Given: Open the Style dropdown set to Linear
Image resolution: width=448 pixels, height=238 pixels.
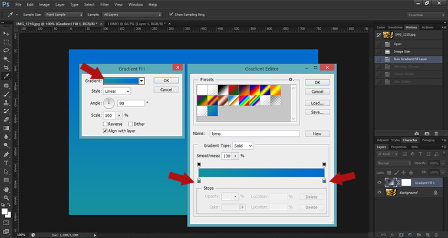Looking at the screenshot, I should click(117, 91).
